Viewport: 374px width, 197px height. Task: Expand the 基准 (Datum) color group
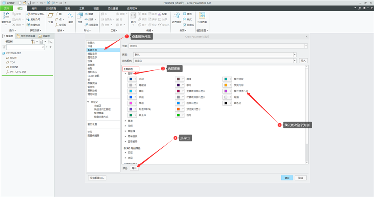pos(125,121)
